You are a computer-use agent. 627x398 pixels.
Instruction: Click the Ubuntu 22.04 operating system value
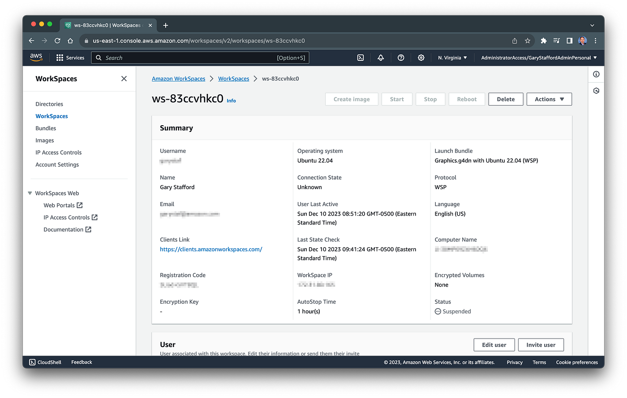[315, 161]
